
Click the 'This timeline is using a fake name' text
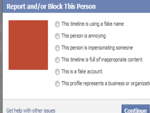(x=92, y=24)
